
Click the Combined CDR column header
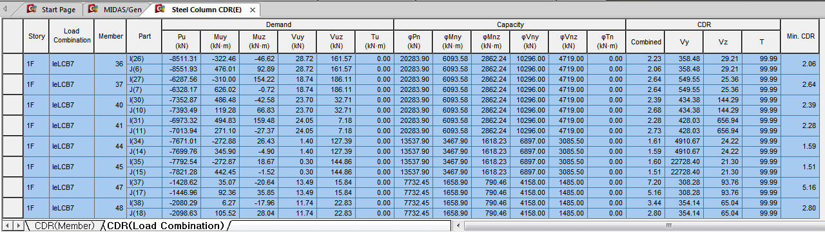click(x=645, y=42)
